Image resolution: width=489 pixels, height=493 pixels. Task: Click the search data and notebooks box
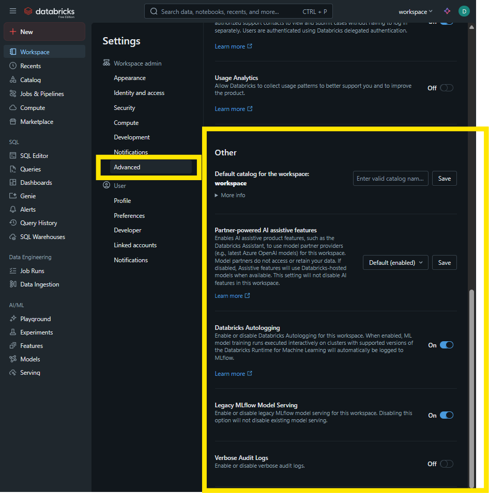point(238,12)
